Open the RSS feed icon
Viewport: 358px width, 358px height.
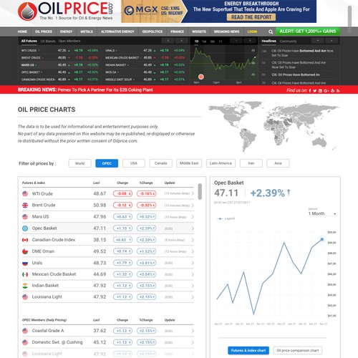coord(338,91)
